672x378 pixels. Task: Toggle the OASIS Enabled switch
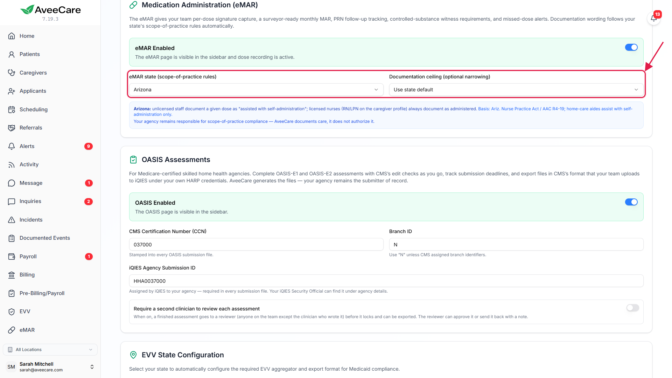(631, 202)
